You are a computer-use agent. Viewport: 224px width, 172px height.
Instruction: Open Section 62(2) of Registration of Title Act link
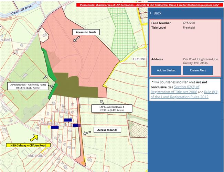[x=175, y=89]
